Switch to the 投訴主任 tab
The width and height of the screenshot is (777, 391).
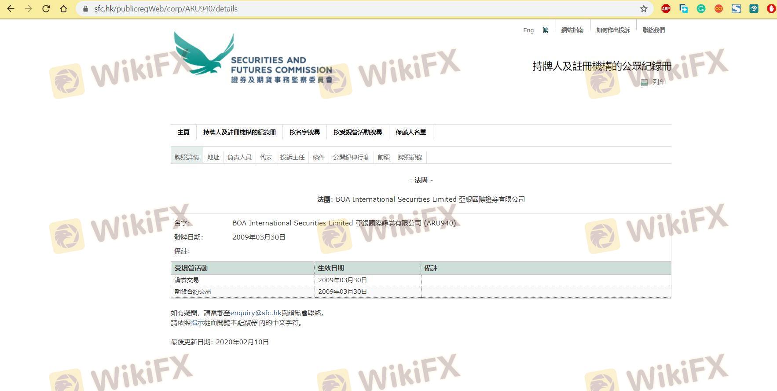(x=293, y=157)
